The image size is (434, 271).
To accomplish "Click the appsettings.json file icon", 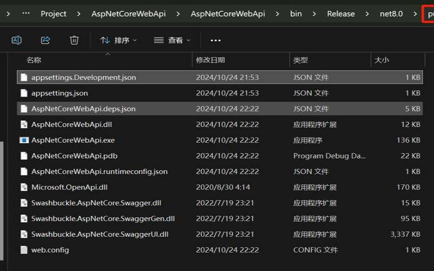I will pyautogui.click(x=24, y=93).
